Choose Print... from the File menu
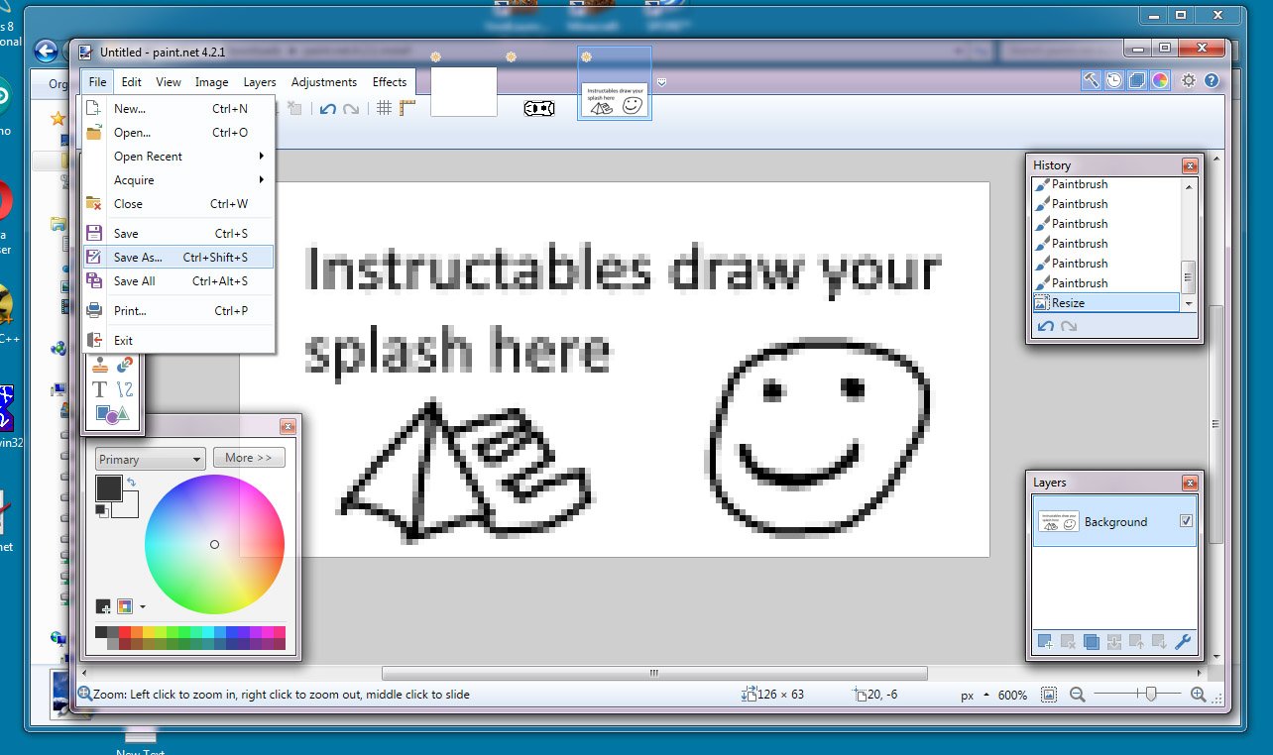This screenshot has width=1273, height=755. coord(176,311)
